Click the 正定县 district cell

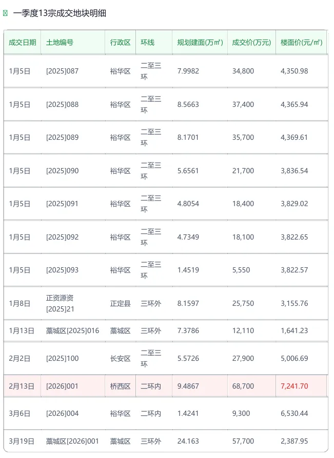pos(121,303)
